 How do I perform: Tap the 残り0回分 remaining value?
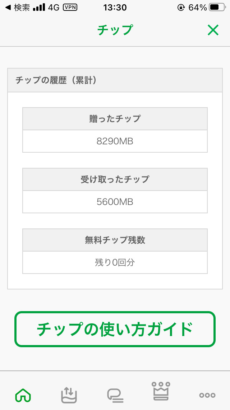[115, 262]
